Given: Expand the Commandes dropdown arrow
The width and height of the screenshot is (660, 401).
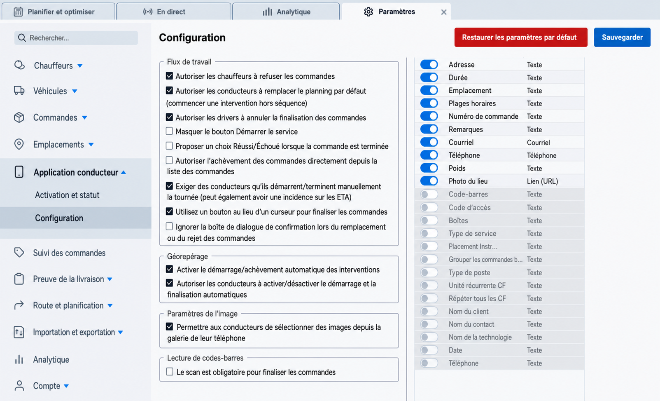Looking at the screenshot, I should click(84, 117).
